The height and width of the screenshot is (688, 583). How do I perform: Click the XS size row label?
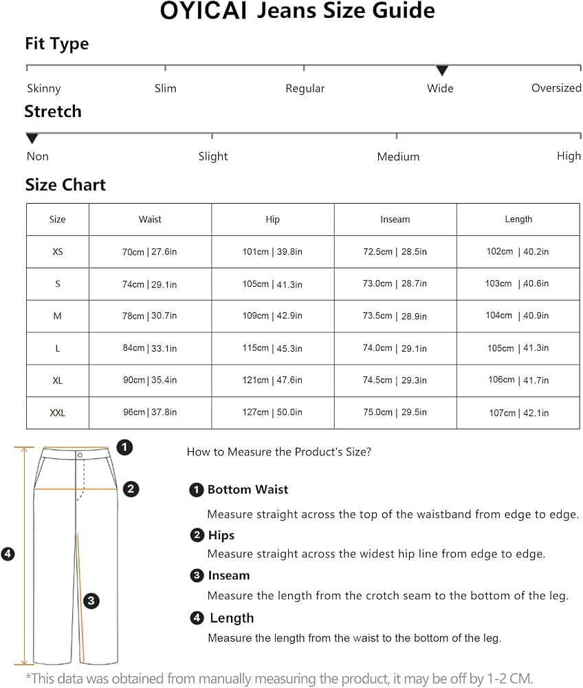pos(58,252)
